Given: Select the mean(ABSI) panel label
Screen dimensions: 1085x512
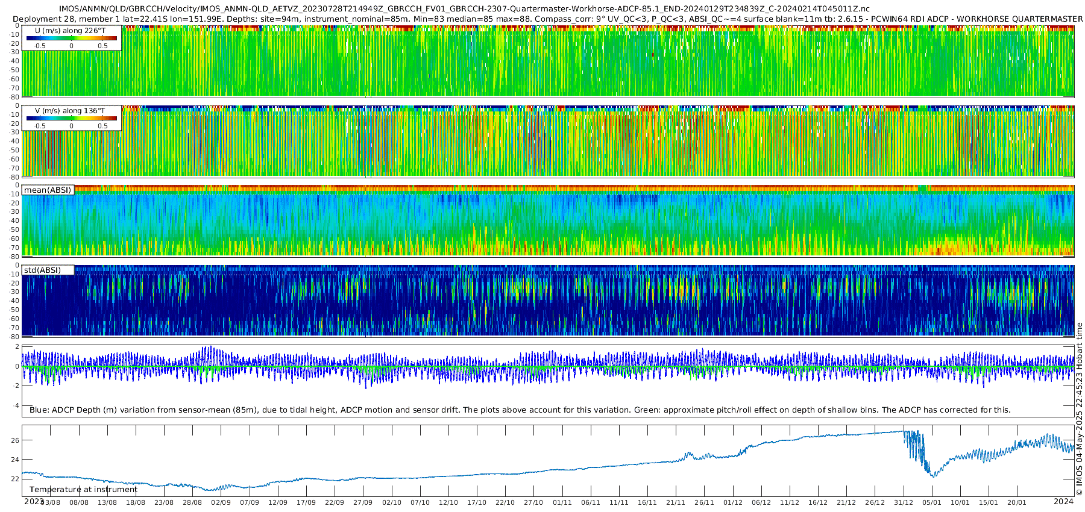Looking at the screenshot, I should [48, 190].
